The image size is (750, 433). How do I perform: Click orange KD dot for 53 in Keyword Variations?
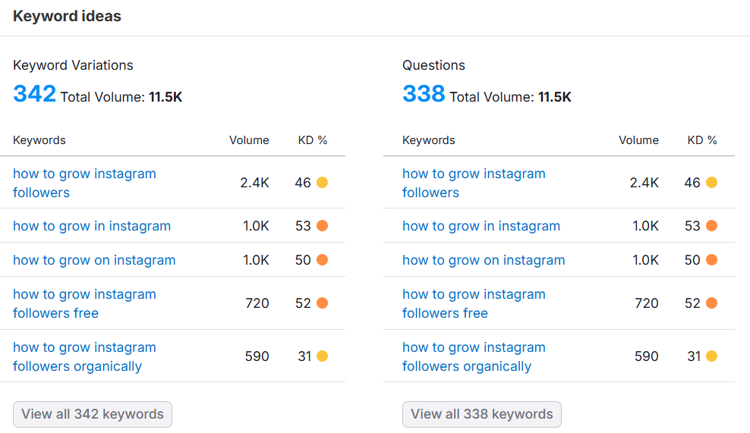(x=322, y=226)
